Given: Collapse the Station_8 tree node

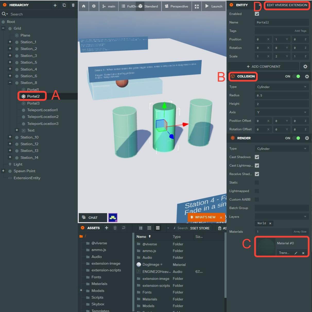Looking at the screenshot, I should point(10,83).
